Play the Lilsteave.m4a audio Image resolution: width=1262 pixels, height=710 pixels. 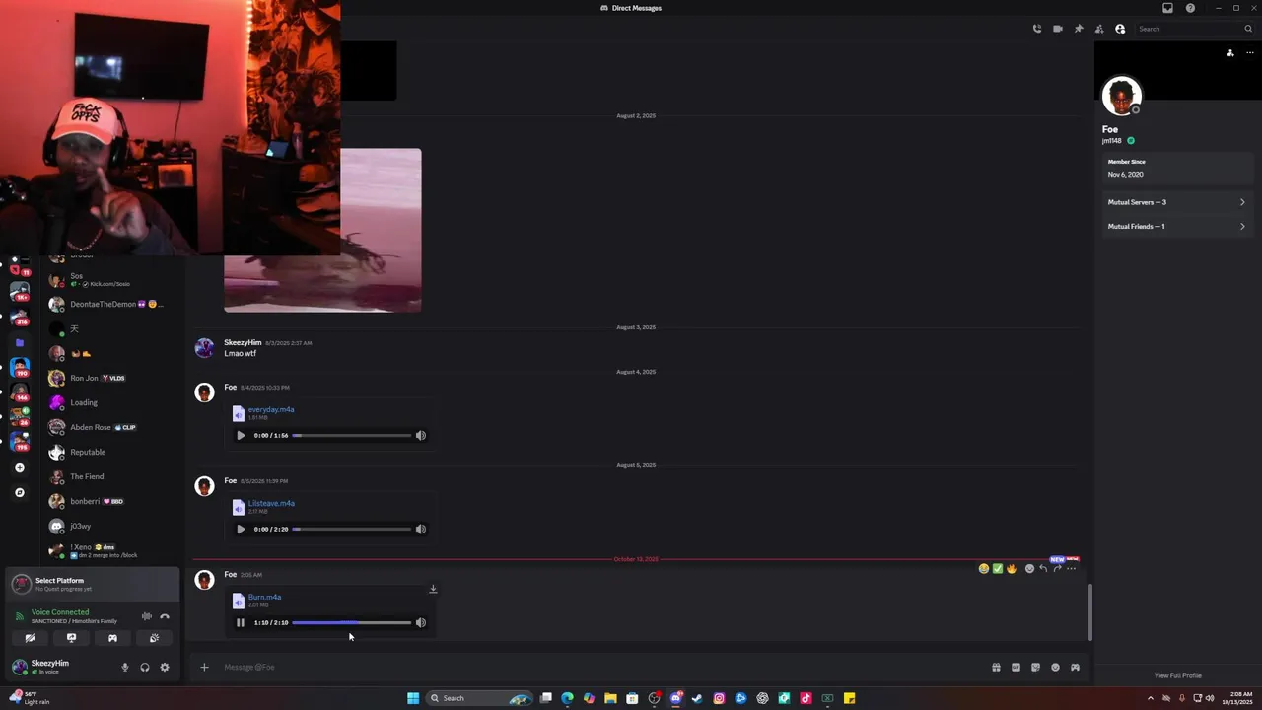pyautogui.click(x=241, y=530)
